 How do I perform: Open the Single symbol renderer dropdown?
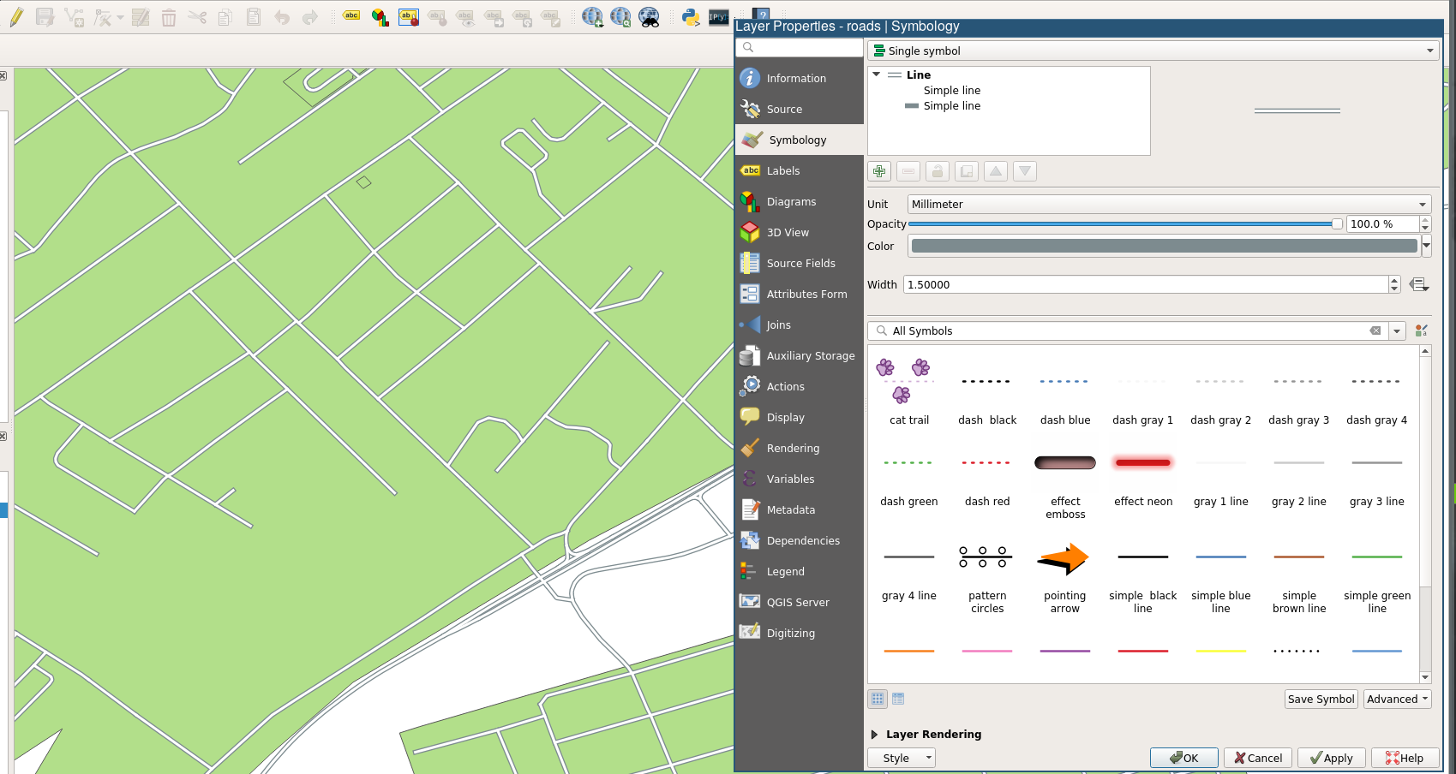tap(1152, 51)
